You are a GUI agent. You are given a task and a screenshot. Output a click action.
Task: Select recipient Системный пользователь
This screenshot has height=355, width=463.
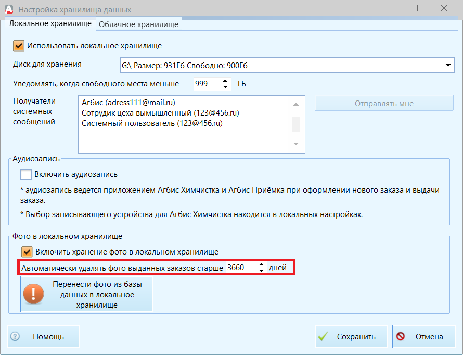[x=152, y=123]
